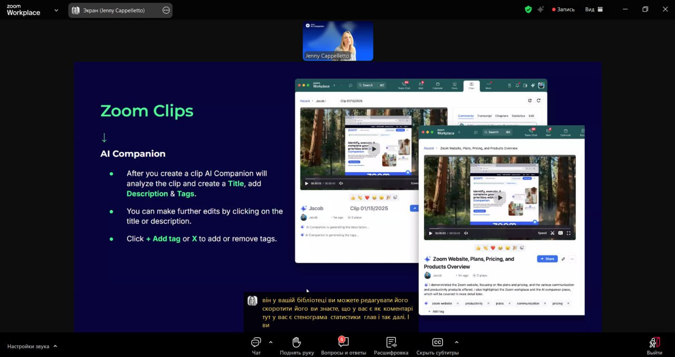
Task: Remove the 'pricing' tag
Action: (x=567, y=303)
